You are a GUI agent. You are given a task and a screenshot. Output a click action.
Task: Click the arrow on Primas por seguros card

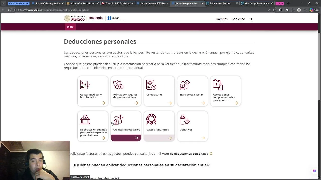(137, 103)
